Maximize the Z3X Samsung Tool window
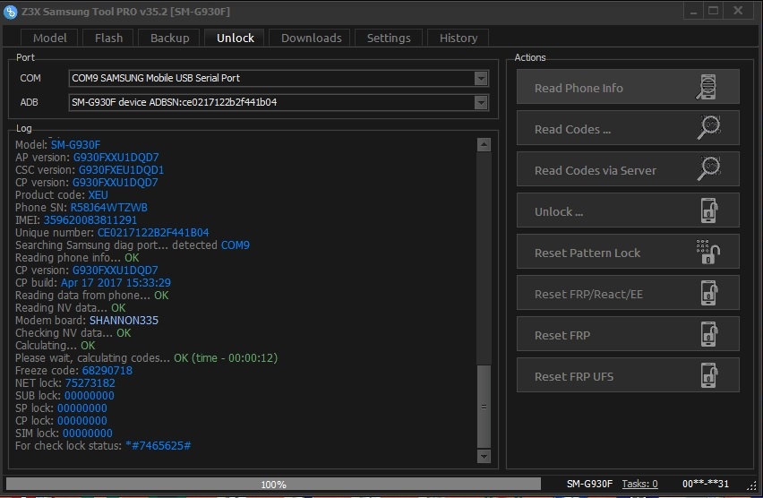763x498 pixels. 714,12
